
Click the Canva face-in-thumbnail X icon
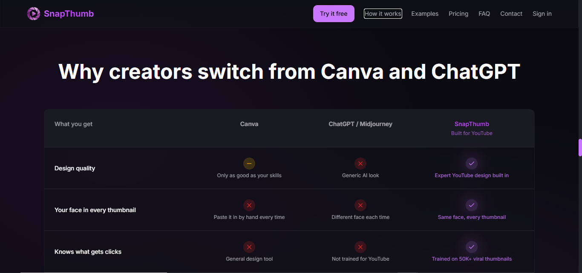[x=249, y=205]
